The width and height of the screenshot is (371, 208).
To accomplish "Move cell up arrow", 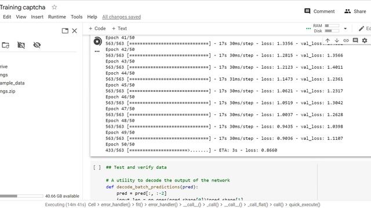I will point(328,40).
